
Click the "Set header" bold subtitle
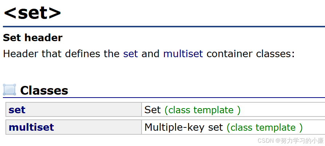pyautogui.click(x=33, y=38)
